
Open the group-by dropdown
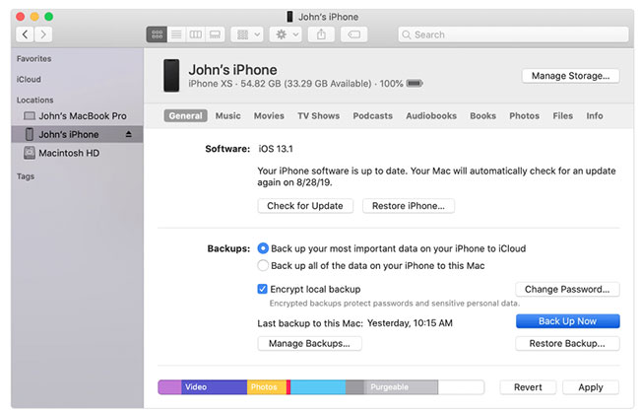[x=247, y=34]
